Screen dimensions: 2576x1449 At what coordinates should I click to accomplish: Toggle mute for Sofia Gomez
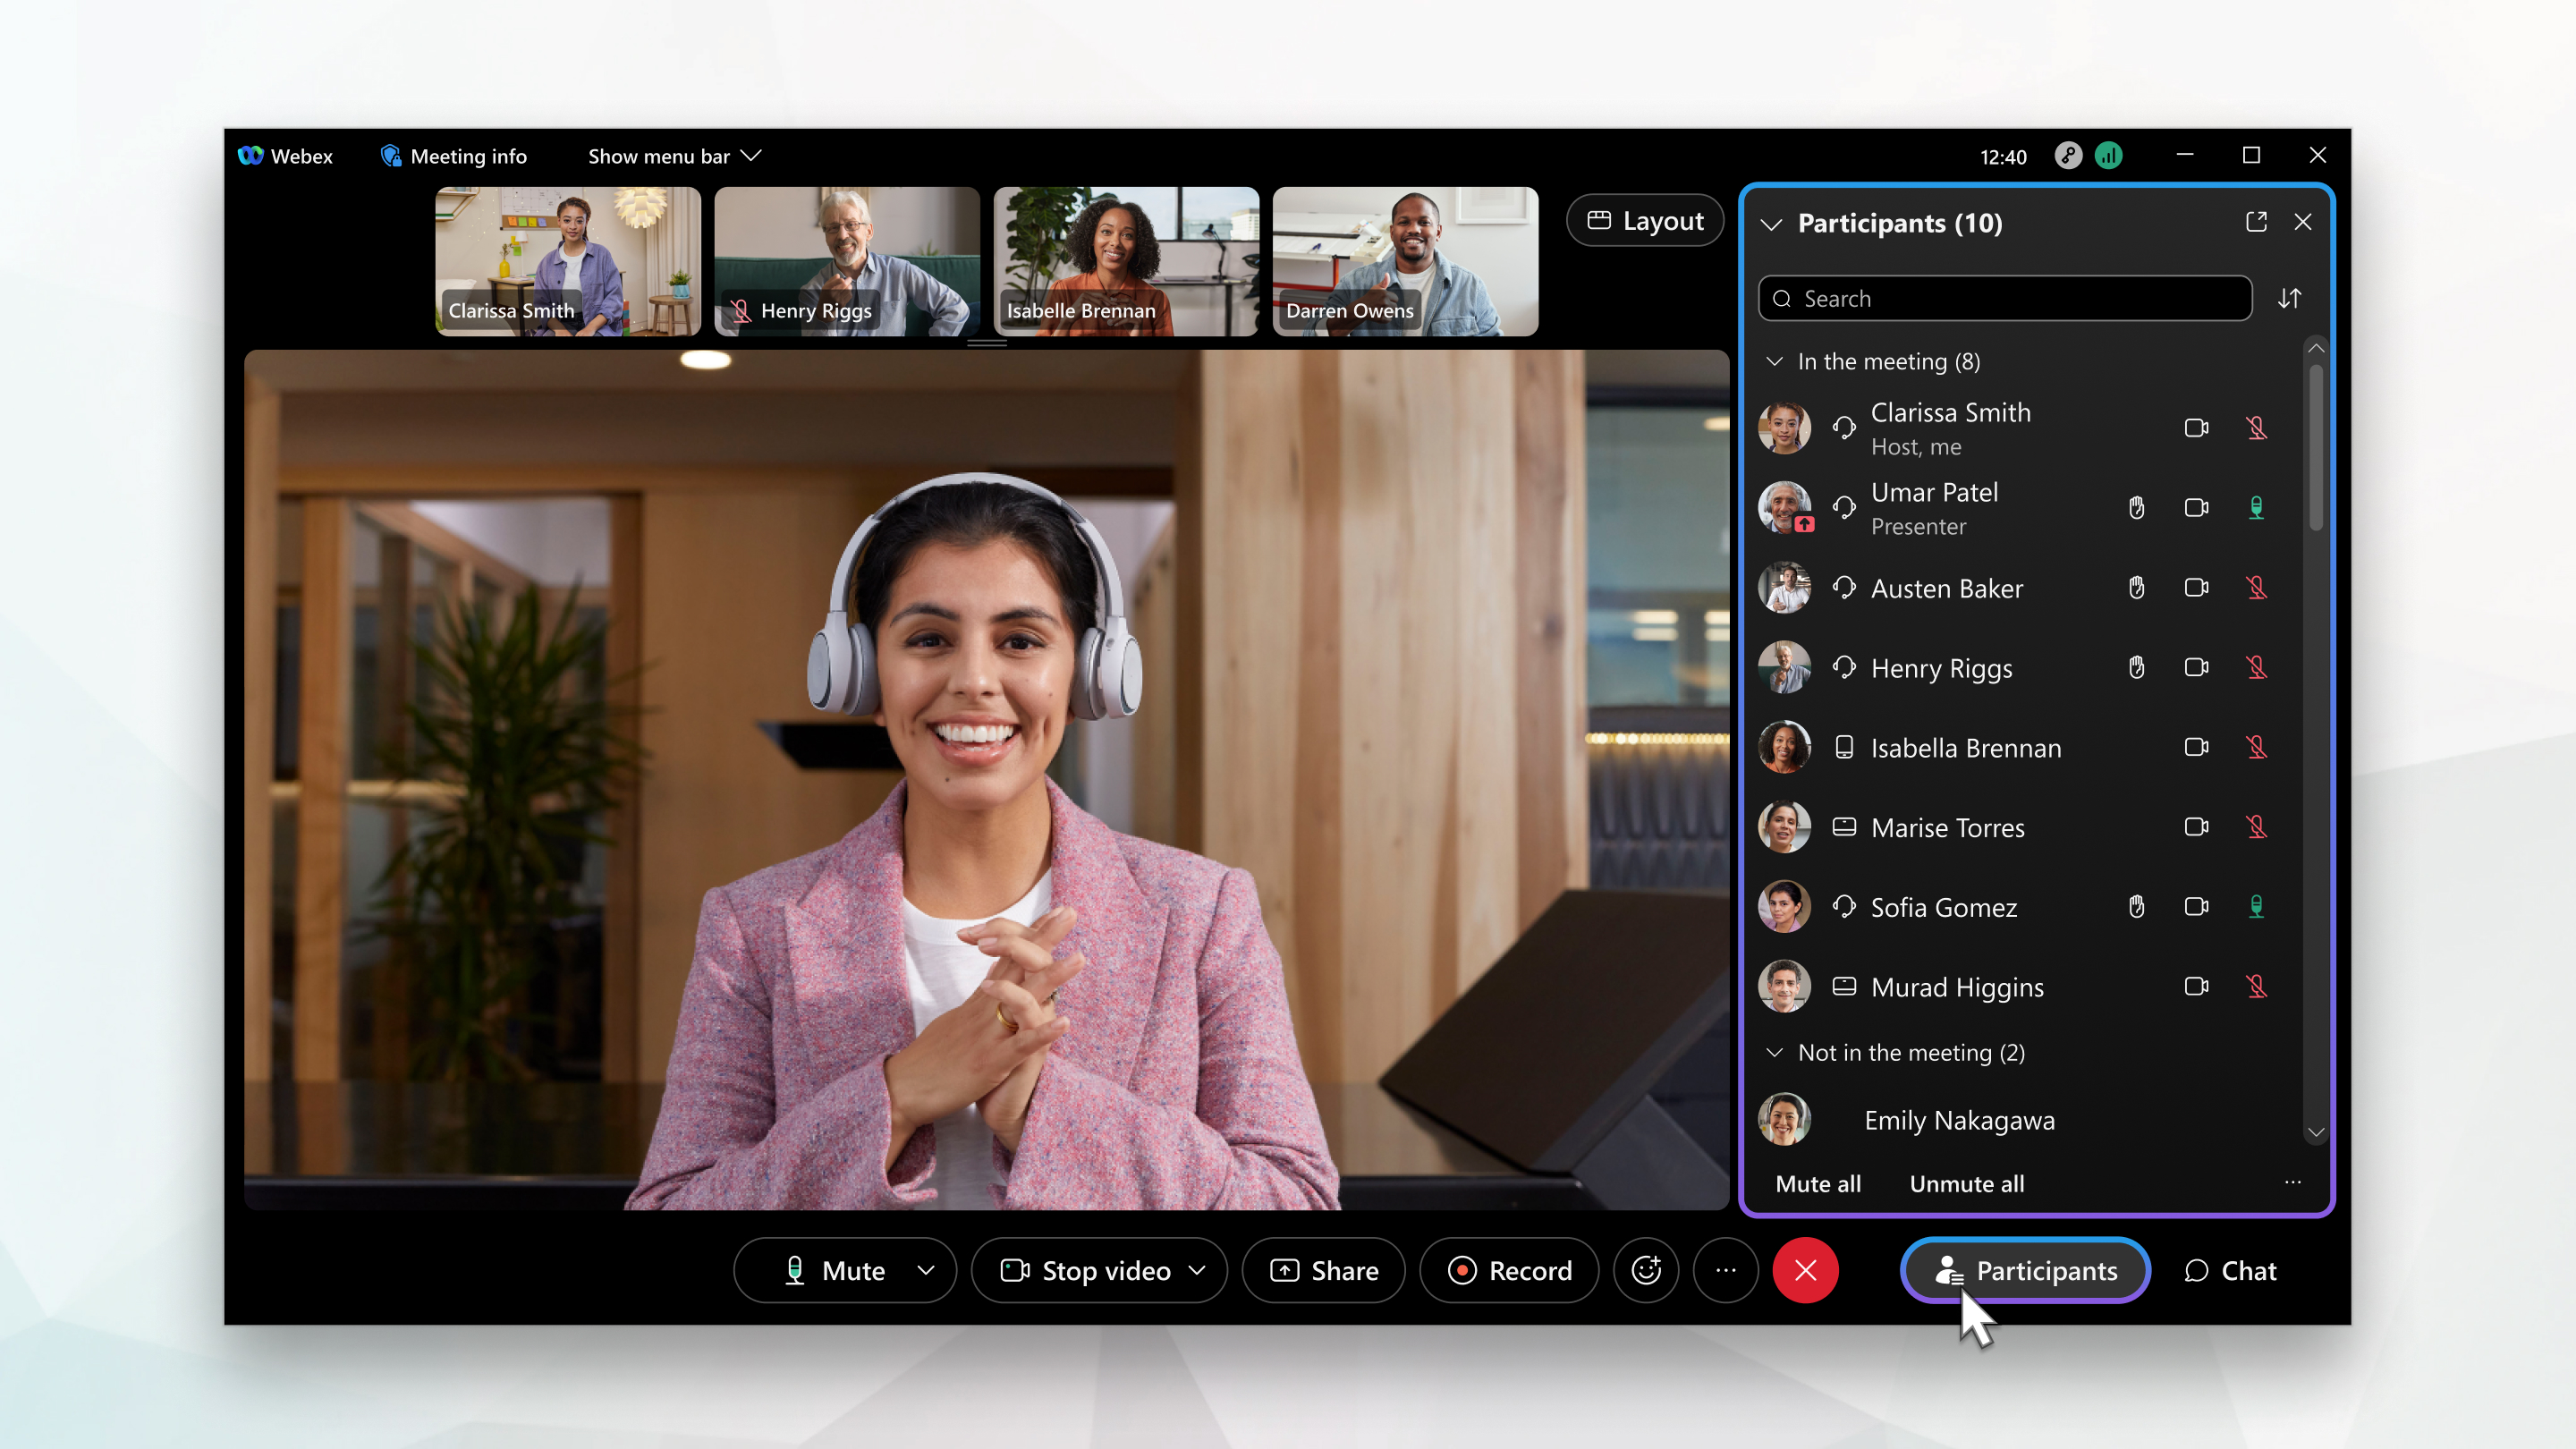pos(2258,908)
